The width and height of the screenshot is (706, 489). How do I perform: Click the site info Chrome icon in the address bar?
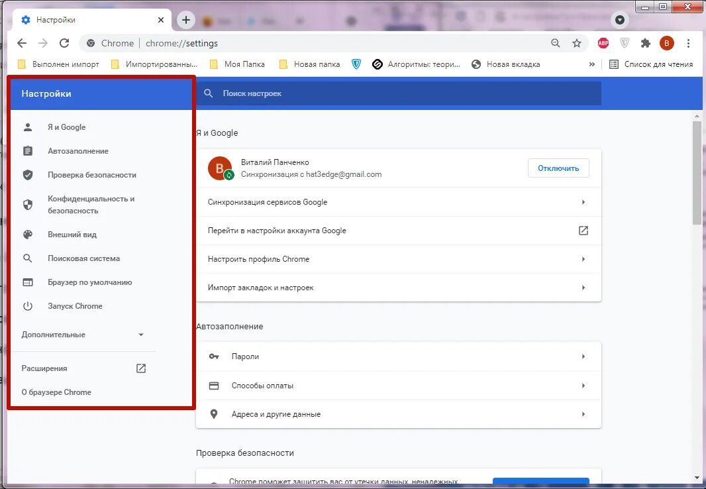(91, 43)
